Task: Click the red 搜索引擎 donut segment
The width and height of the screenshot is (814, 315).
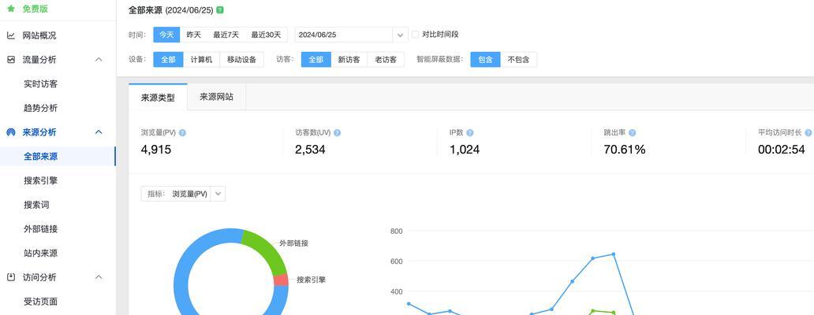Action: click(281, 280)
